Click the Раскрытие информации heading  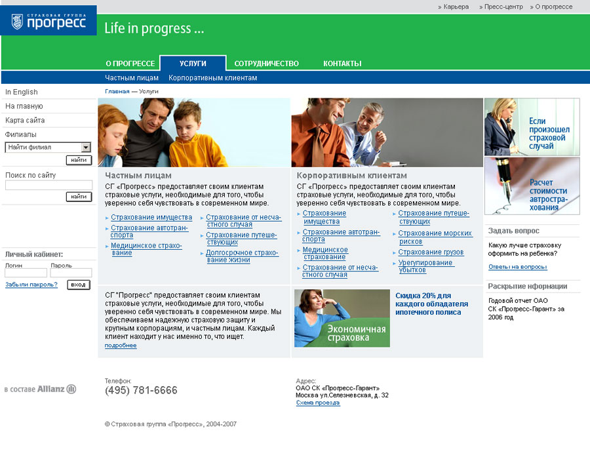(x=528, y=286)
